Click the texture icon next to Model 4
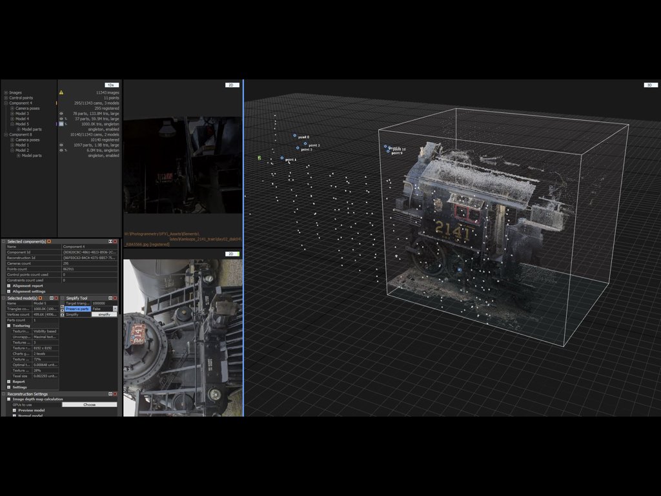 click(x=66, y=119)
